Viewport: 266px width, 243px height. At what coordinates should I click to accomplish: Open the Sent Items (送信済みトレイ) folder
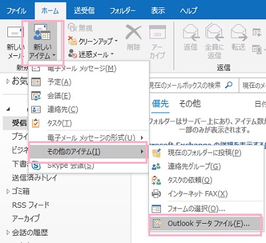[35, 178]
